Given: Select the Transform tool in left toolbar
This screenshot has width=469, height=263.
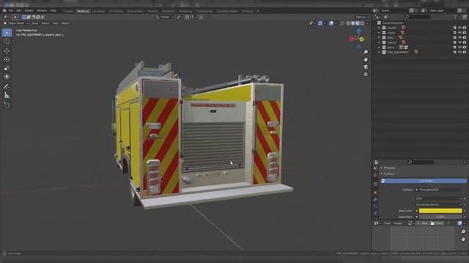Looking at the screenshot, I should tap(7, 77).
